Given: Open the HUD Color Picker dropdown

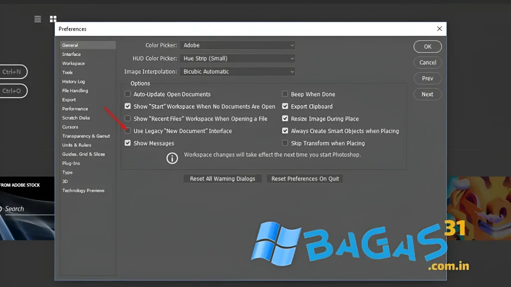Looking at the screenshot, I should click(x=238, y=59).
